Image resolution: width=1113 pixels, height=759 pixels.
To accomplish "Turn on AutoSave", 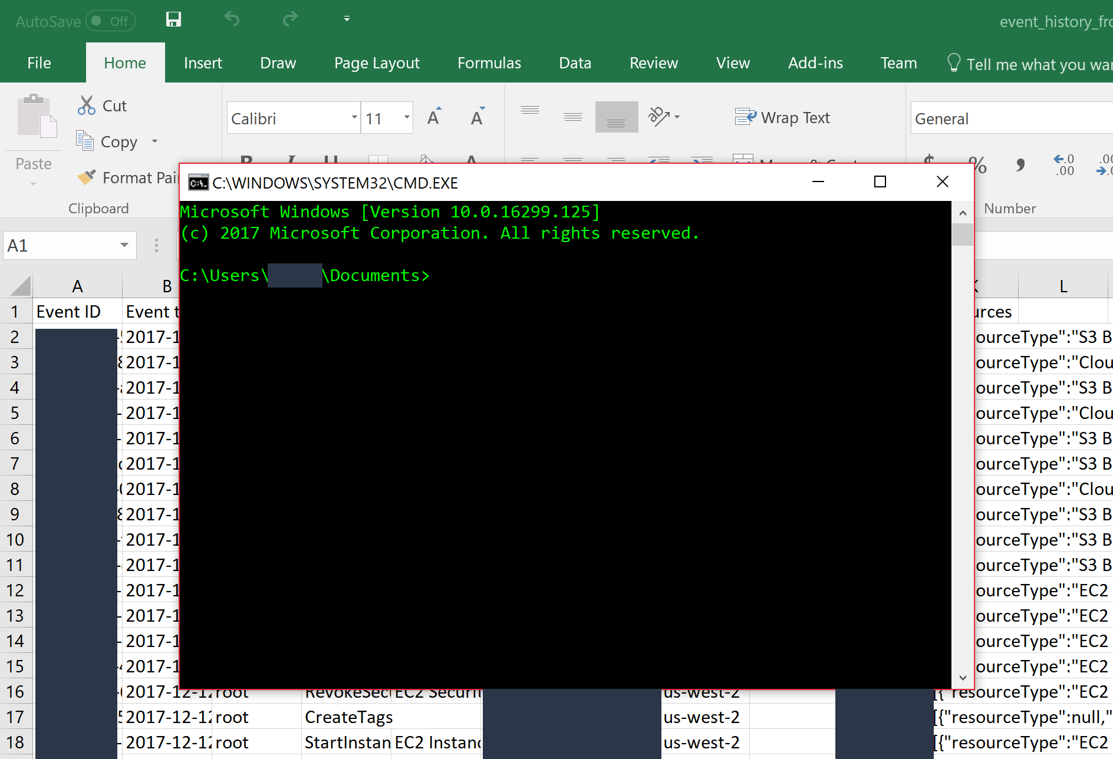I will [x=110, y=21].
